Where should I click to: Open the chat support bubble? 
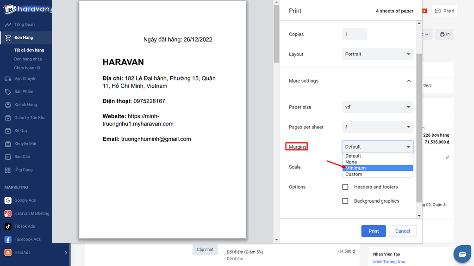462,254
